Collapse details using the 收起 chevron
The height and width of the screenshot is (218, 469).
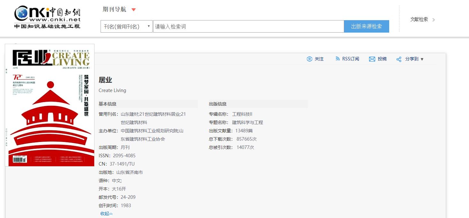(106, 213)
